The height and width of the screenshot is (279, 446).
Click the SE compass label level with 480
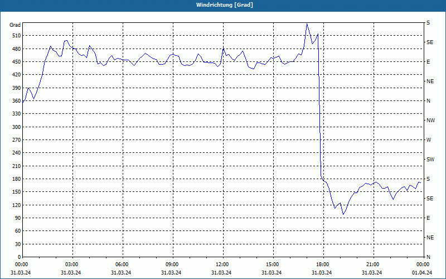pos(430,42)
